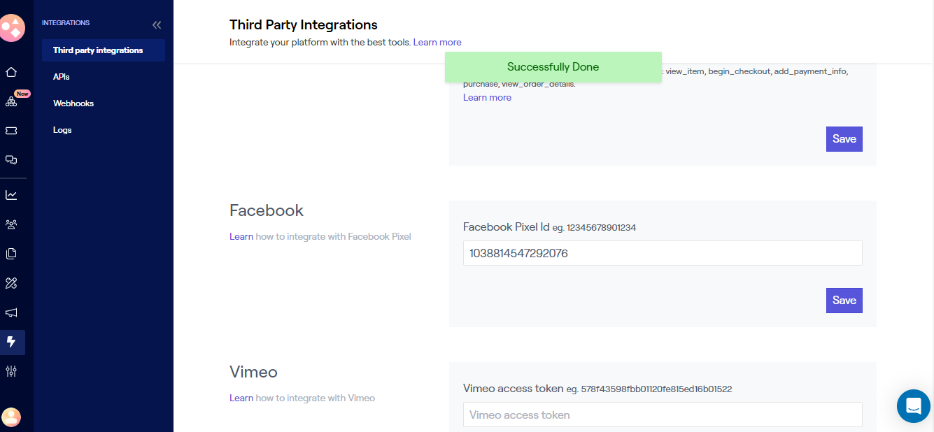Open the Home dashboard icon

pyautogui.click(x=11, y=72)
